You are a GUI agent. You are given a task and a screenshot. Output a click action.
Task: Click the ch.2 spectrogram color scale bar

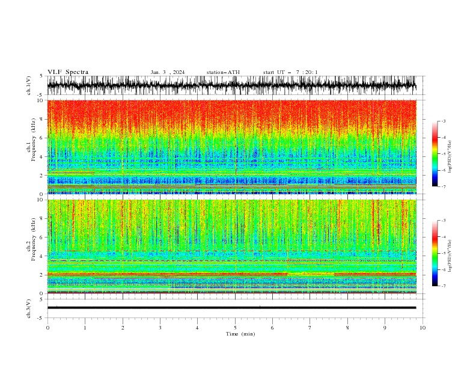coord(435,253)
